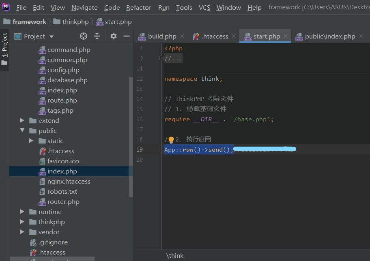Select config.php in project tree
Viewport: 370px width, 261px height.
(63, 70)
